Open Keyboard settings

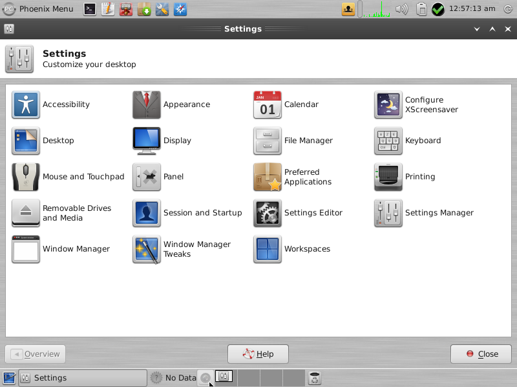[408, 141]
